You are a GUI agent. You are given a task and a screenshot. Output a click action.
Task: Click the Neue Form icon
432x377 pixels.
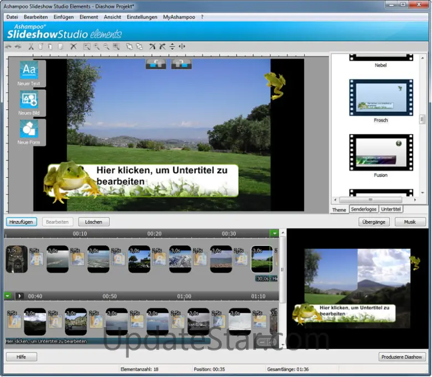[28, 129]
